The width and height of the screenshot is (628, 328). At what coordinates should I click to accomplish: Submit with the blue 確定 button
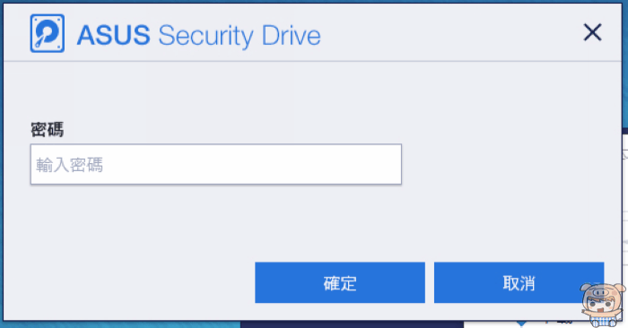tap(340, 282)
